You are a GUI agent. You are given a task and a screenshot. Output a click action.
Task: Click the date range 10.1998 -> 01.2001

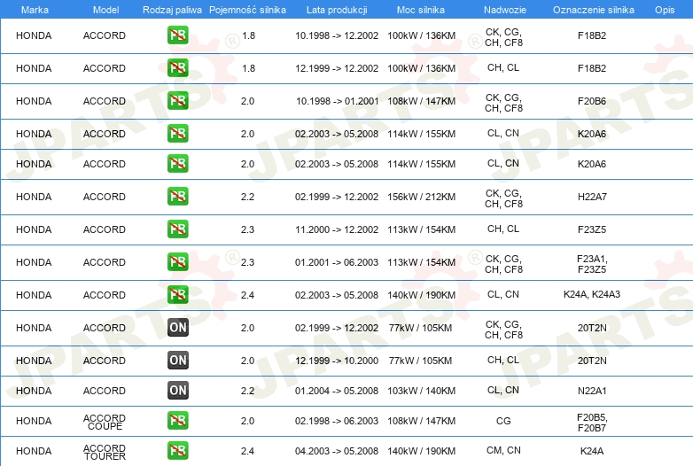coord(338,101)
